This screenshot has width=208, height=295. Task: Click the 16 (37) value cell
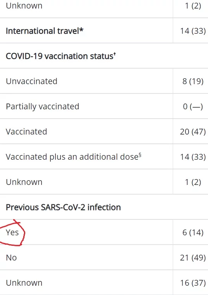[193, 283]
